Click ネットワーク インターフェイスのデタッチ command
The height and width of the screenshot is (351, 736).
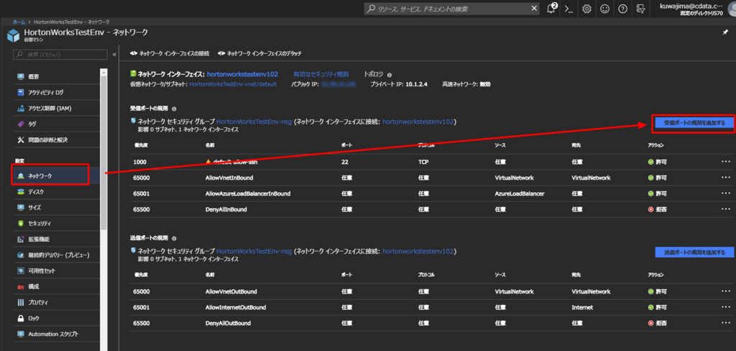pyautogui.click(x=259, y=53)
